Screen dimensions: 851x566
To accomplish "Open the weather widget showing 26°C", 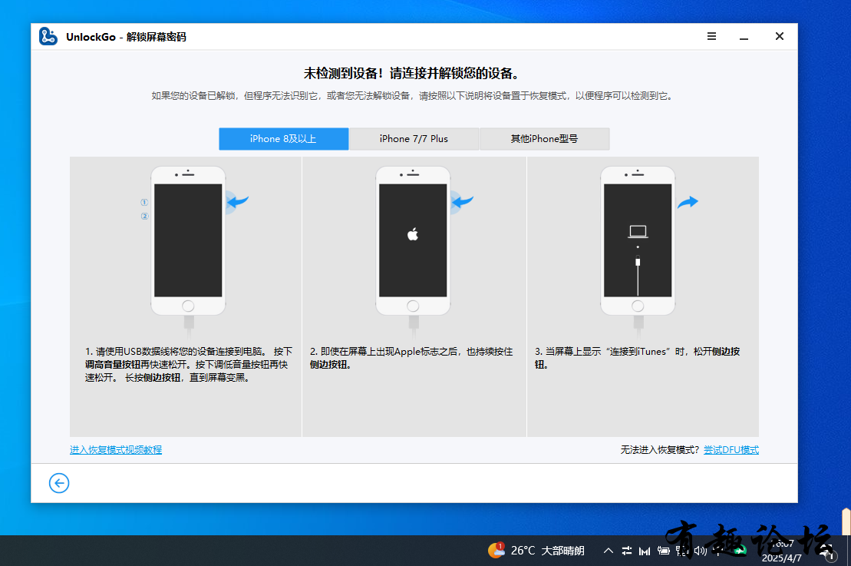I will point(536,551).
